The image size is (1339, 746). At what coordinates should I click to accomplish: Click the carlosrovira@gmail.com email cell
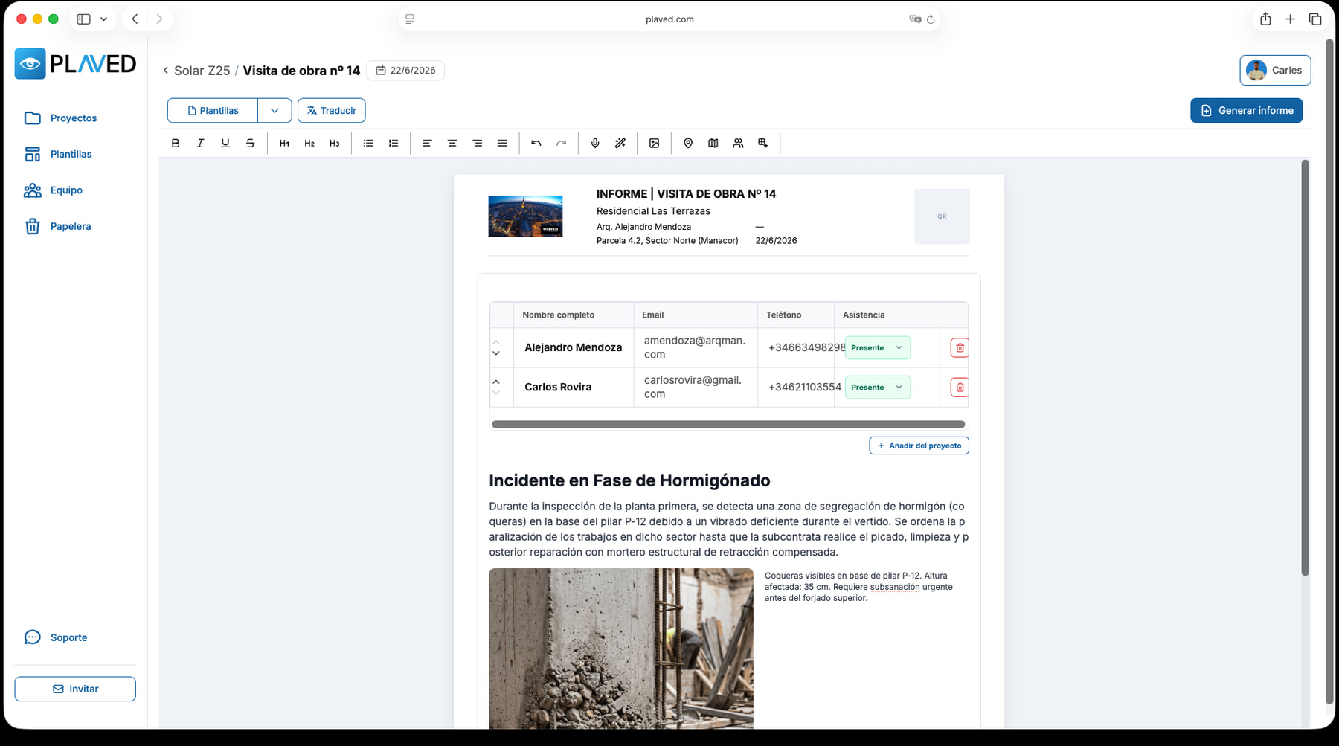tap(696, 387)
